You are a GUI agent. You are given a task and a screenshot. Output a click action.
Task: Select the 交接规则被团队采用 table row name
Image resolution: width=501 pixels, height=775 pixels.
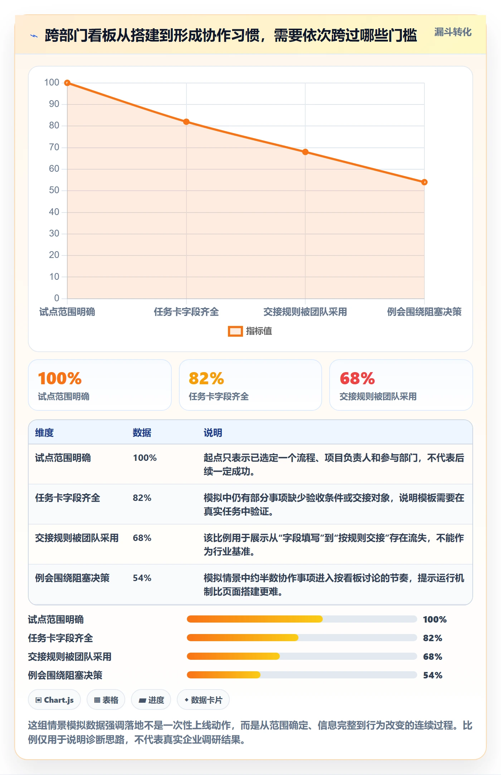(x=77, y=538)
